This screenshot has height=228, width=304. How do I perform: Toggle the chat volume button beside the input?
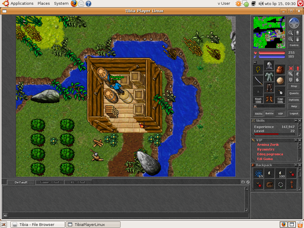[x=5, y=216]
